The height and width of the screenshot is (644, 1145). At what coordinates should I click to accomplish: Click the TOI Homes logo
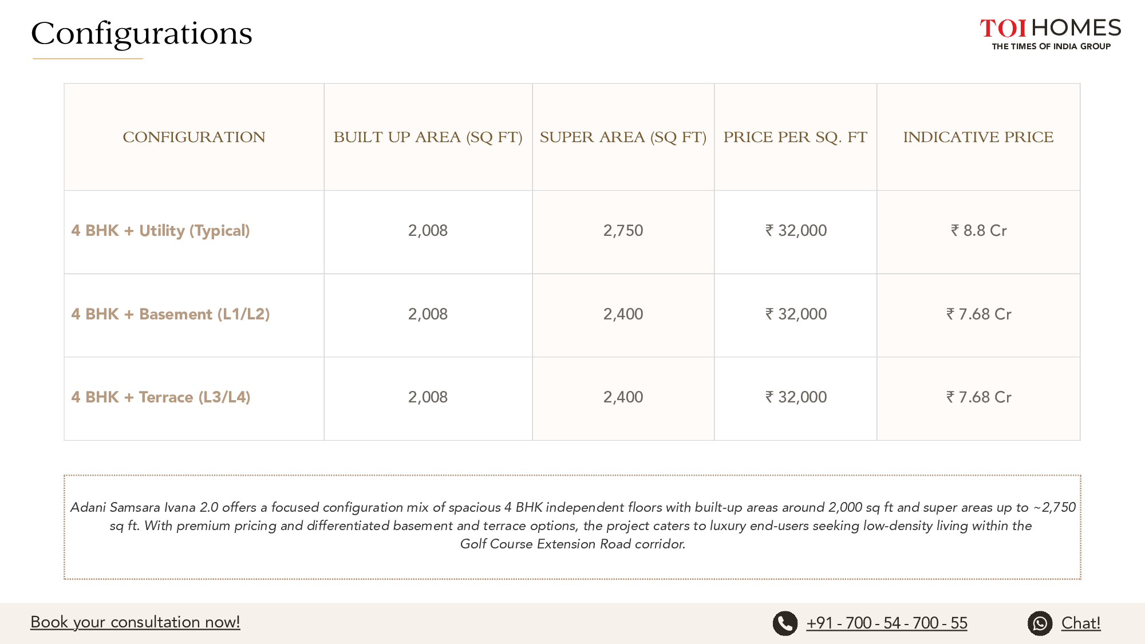click(x=1050, y=28)
